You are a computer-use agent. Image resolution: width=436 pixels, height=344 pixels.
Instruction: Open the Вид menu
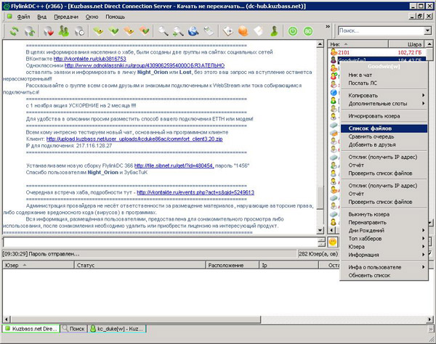point(42,17)
